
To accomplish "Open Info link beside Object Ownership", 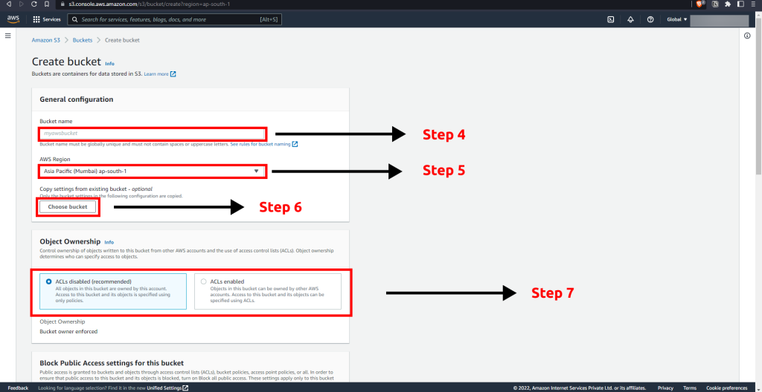I will 109,242.
